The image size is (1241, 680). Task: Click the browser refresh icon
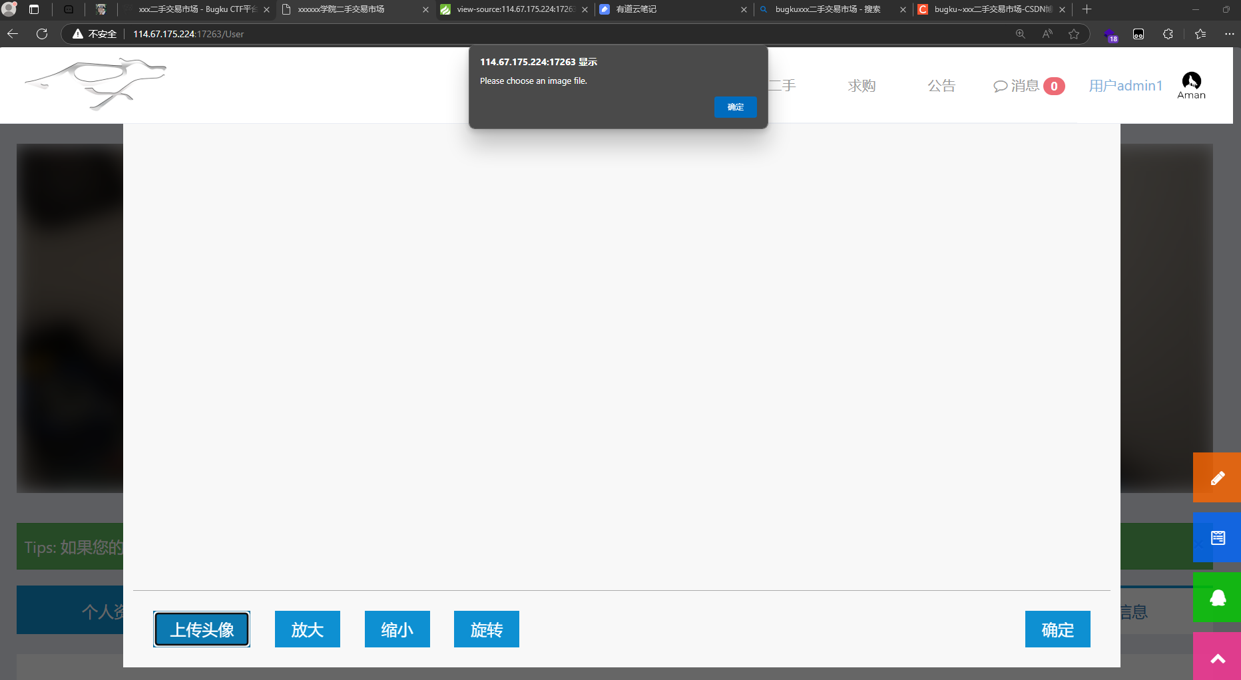click(42, 34)
